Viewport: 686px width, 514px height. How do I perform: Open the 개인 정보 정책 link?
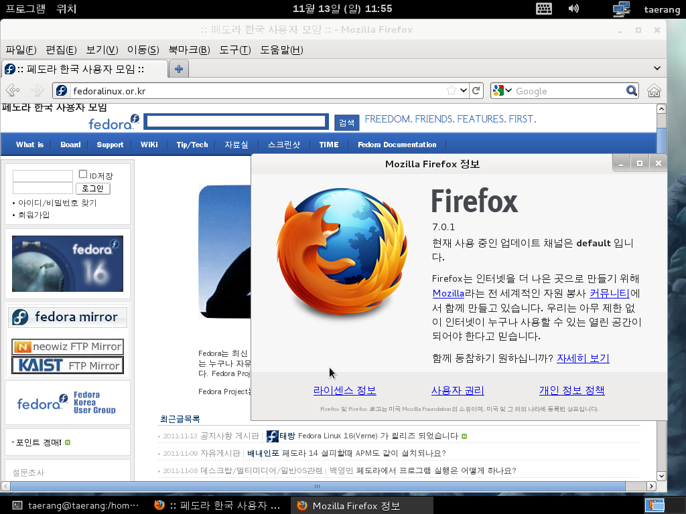[x=572, y=390]
